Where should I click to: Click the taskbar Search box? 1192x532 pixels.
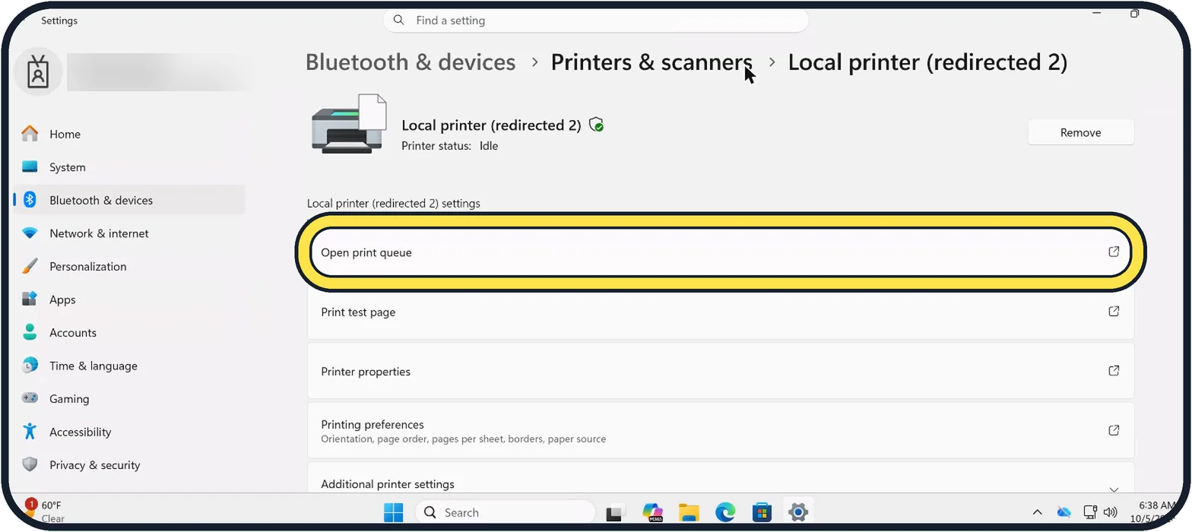point(506,512)
